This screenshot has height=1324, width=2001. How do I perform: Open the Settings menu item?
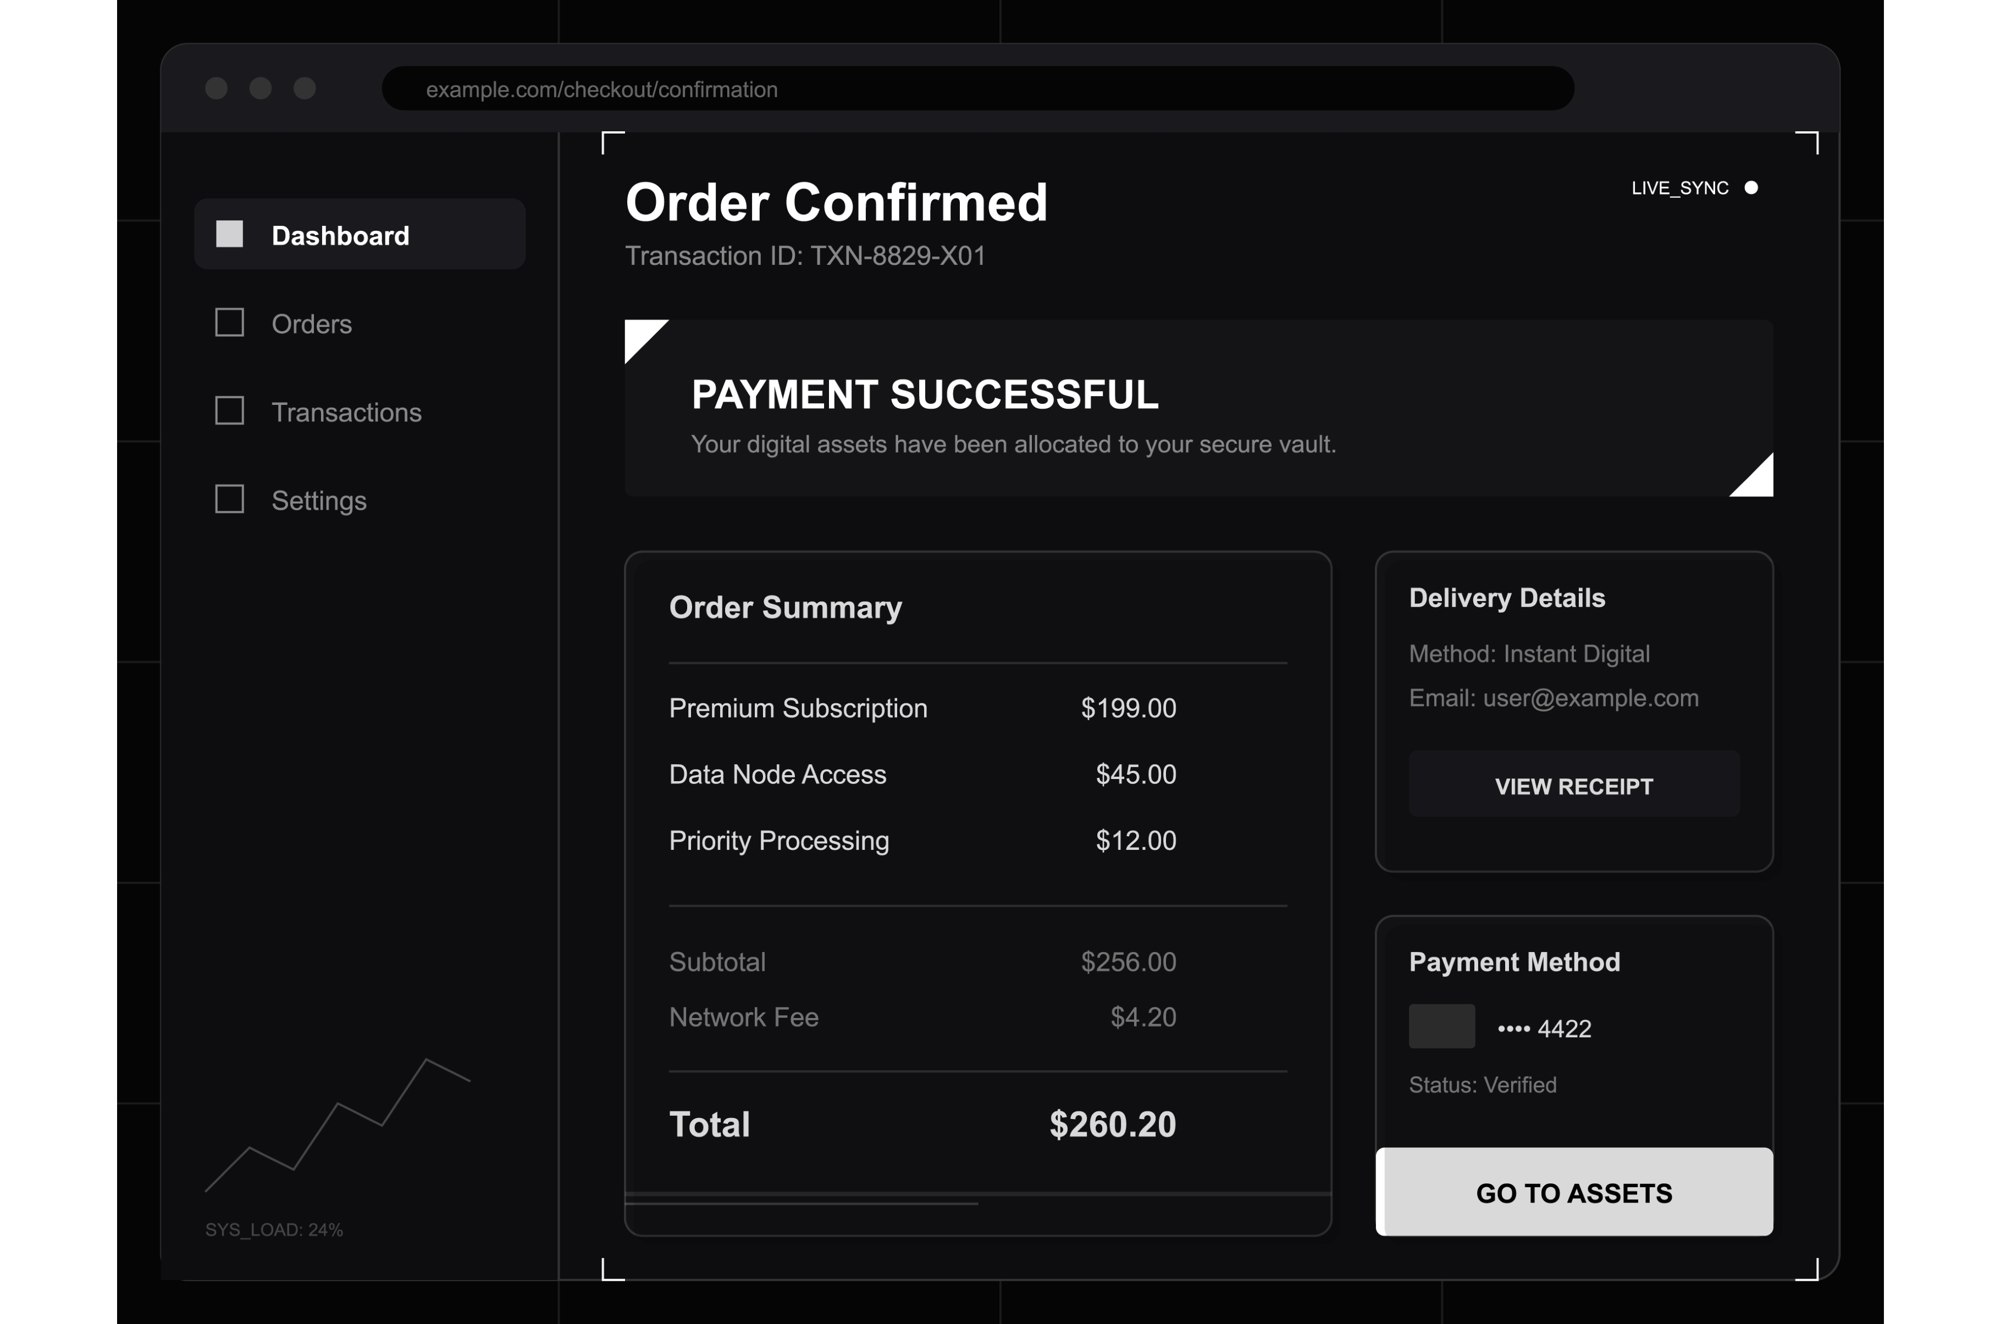tap(318, 500)
